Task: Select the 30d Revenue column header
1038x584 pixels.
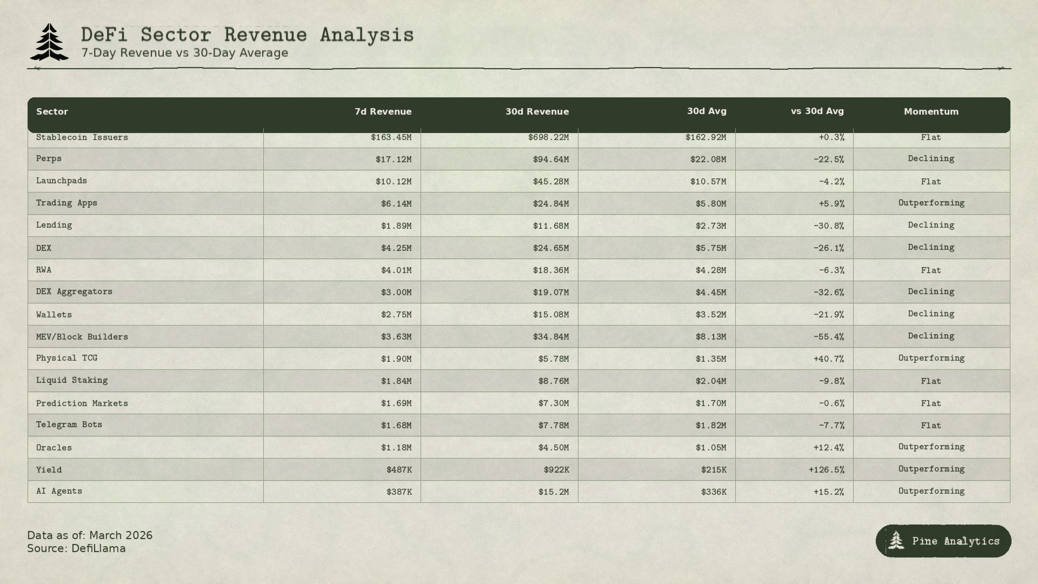Action: (x=537, y=111)
